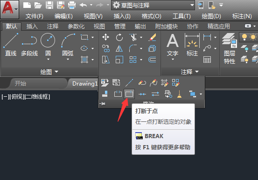
Task: Open the 插入(I) menu
Action: (122, 16)
